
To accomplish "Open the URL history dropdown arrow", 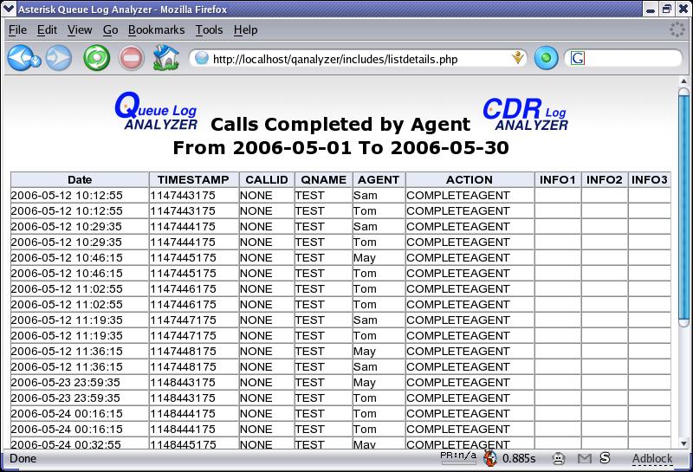I will pyautogui.click(x=518, y=59).
